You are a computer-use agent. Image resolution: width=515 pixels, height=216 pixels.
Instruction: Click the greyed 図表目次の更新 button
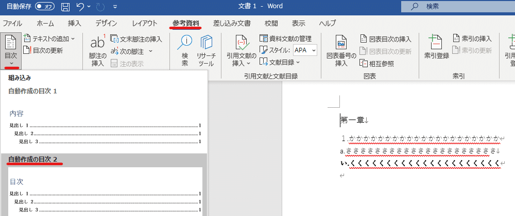tap(386, 51)
